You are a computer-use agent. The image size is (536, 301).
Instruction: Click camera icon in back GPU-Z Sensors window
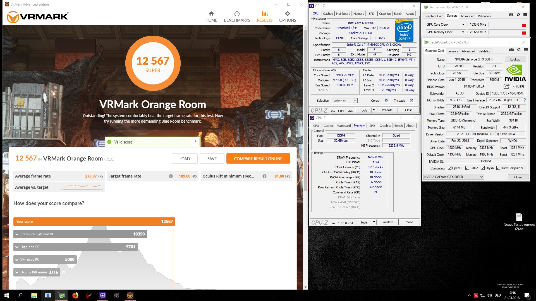pyautogui.click(x=511, y=15)
